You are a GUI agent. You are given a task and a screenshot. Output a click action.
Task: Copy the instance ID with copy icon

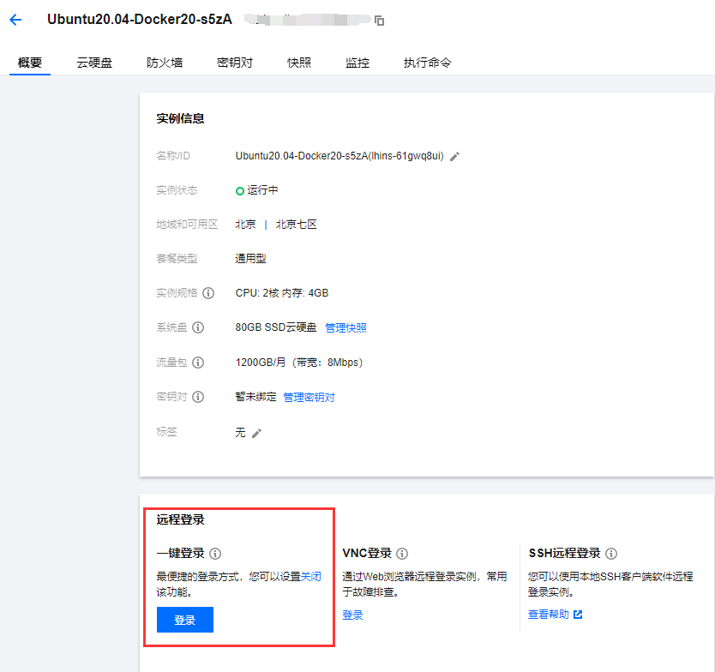click(x=380, y=21)
